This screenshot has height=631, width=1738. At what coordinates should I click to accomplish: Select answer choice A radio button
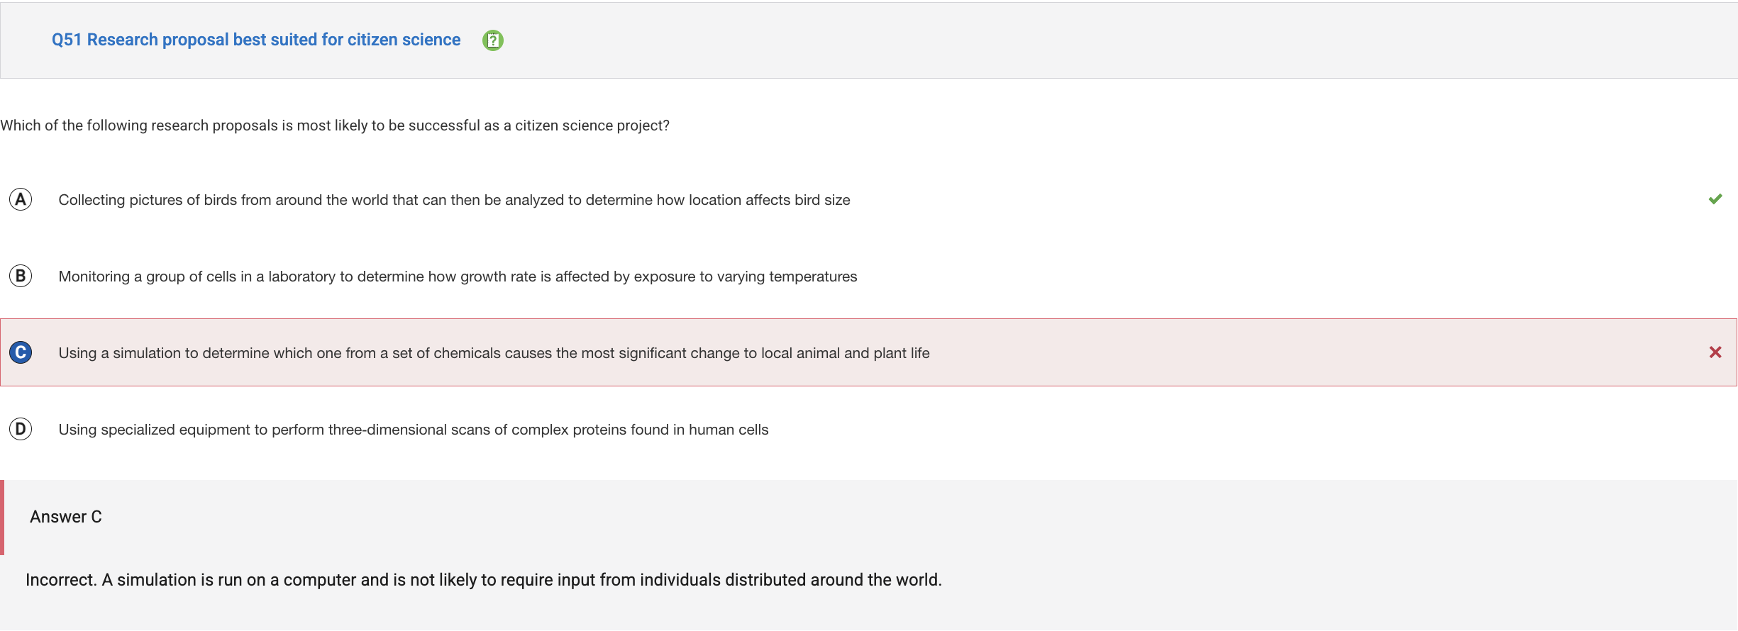click(21, 200)
